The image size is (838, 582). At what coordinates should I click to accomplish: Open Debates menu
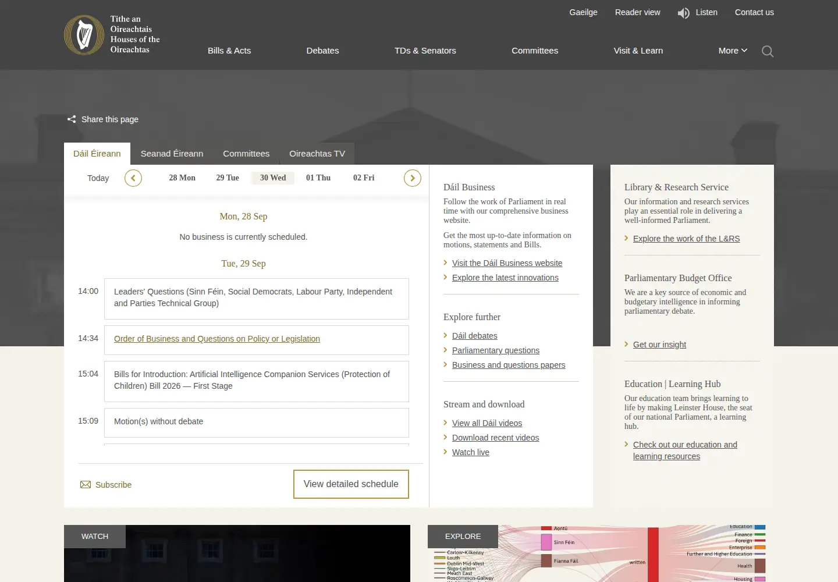click(322, 51)
